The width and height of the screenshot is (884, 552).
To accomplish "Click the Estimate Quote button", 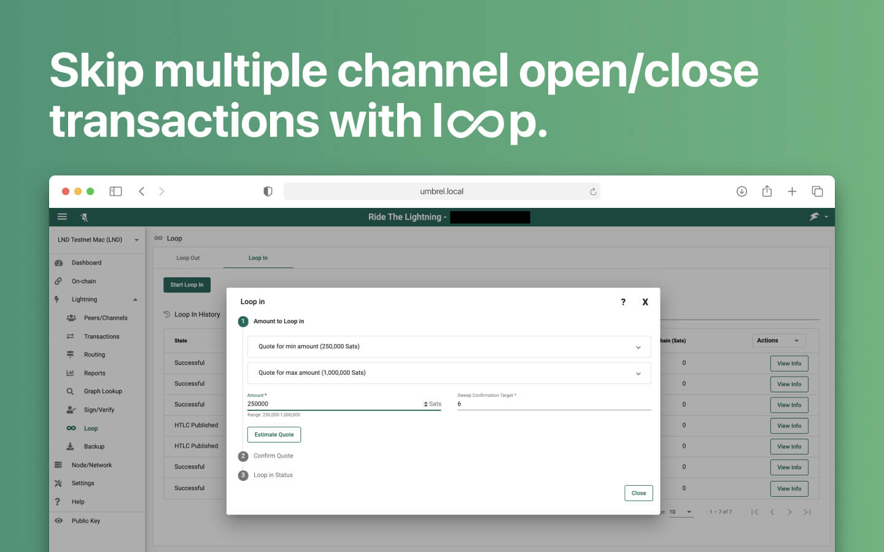I will (274, 434).
